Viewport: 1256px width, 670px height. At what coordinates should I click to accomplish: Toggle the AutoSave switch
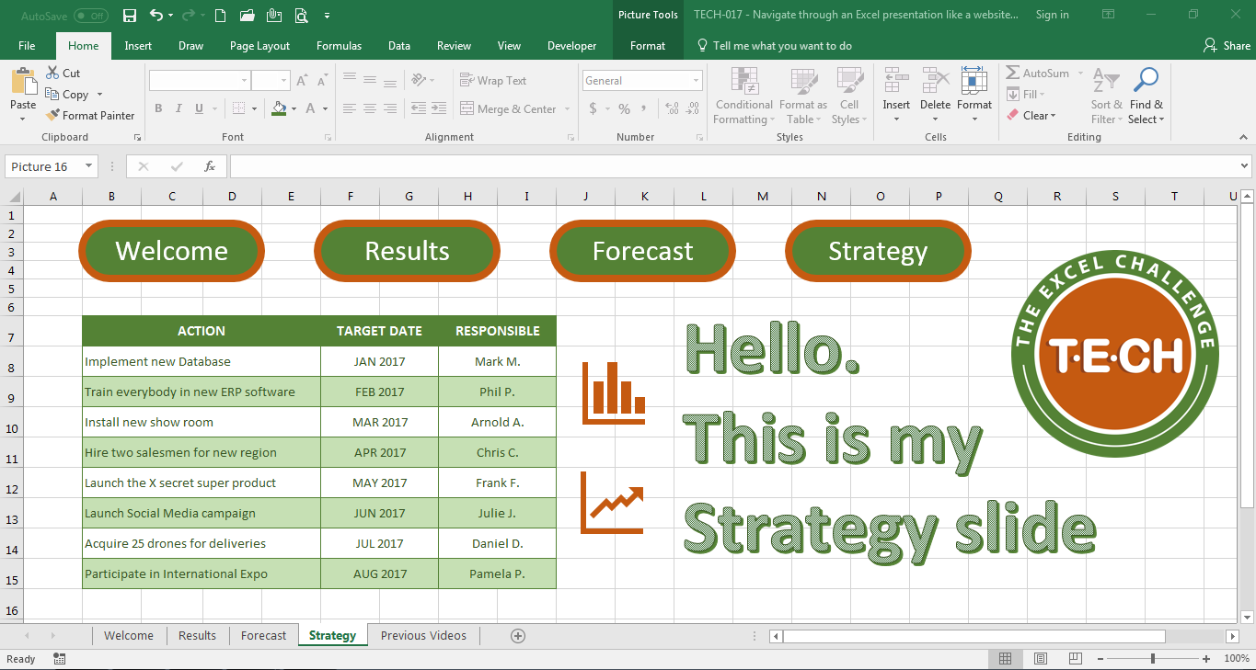90,16
